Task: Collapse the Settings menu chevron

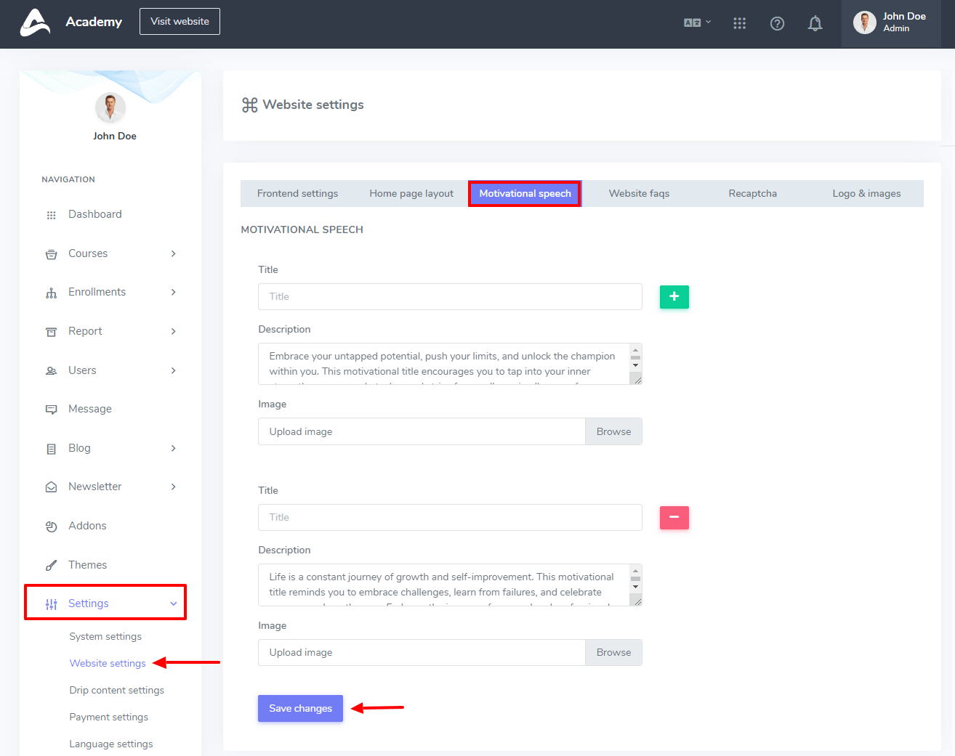Action: [x=173, y=603]
